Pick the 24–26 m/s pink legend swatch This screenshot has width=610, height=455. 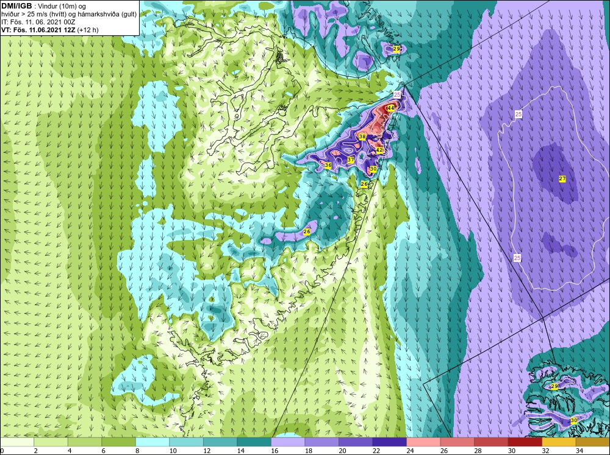tap(423, 442)
